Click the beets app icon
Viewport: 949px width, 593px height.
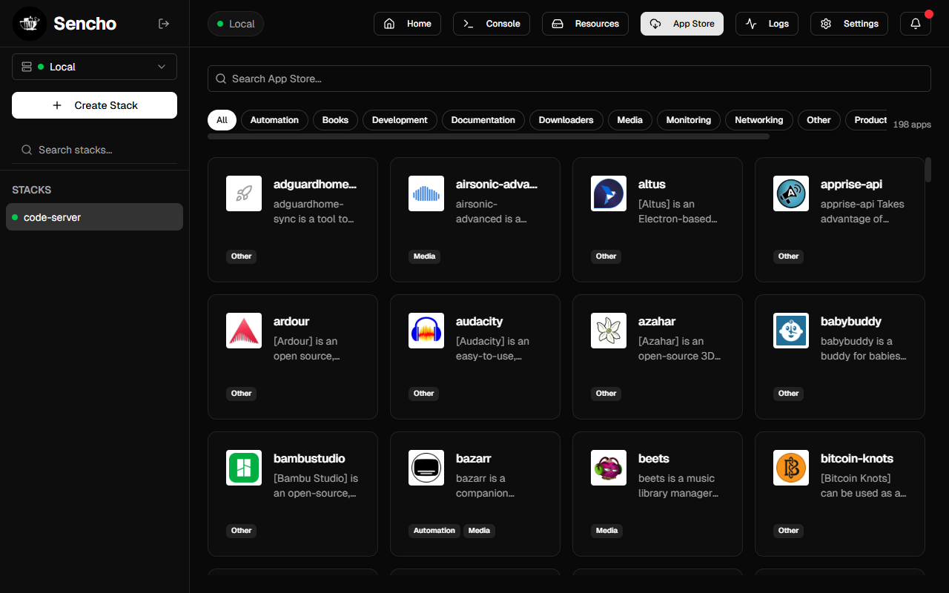click(x=609, y=468)
